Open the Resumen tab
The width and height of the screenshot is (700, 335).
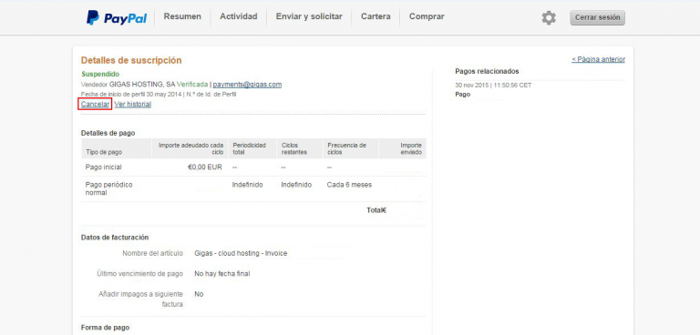[182, 16]
